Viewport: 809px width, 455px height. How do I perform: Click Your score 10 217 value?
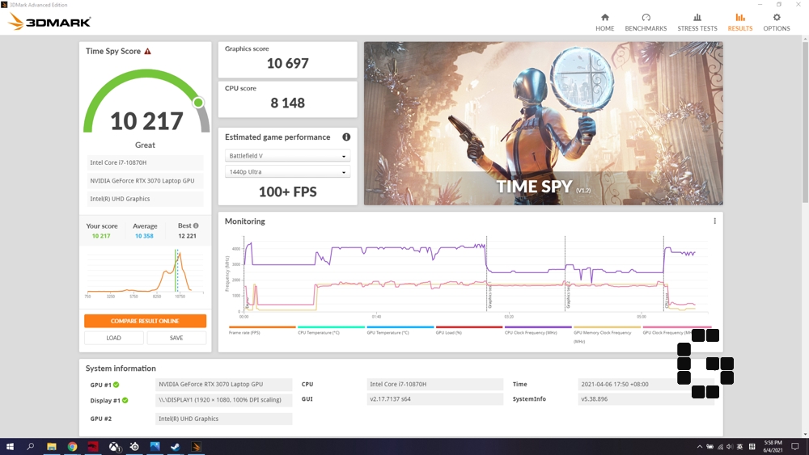click(x=101, y=236)
